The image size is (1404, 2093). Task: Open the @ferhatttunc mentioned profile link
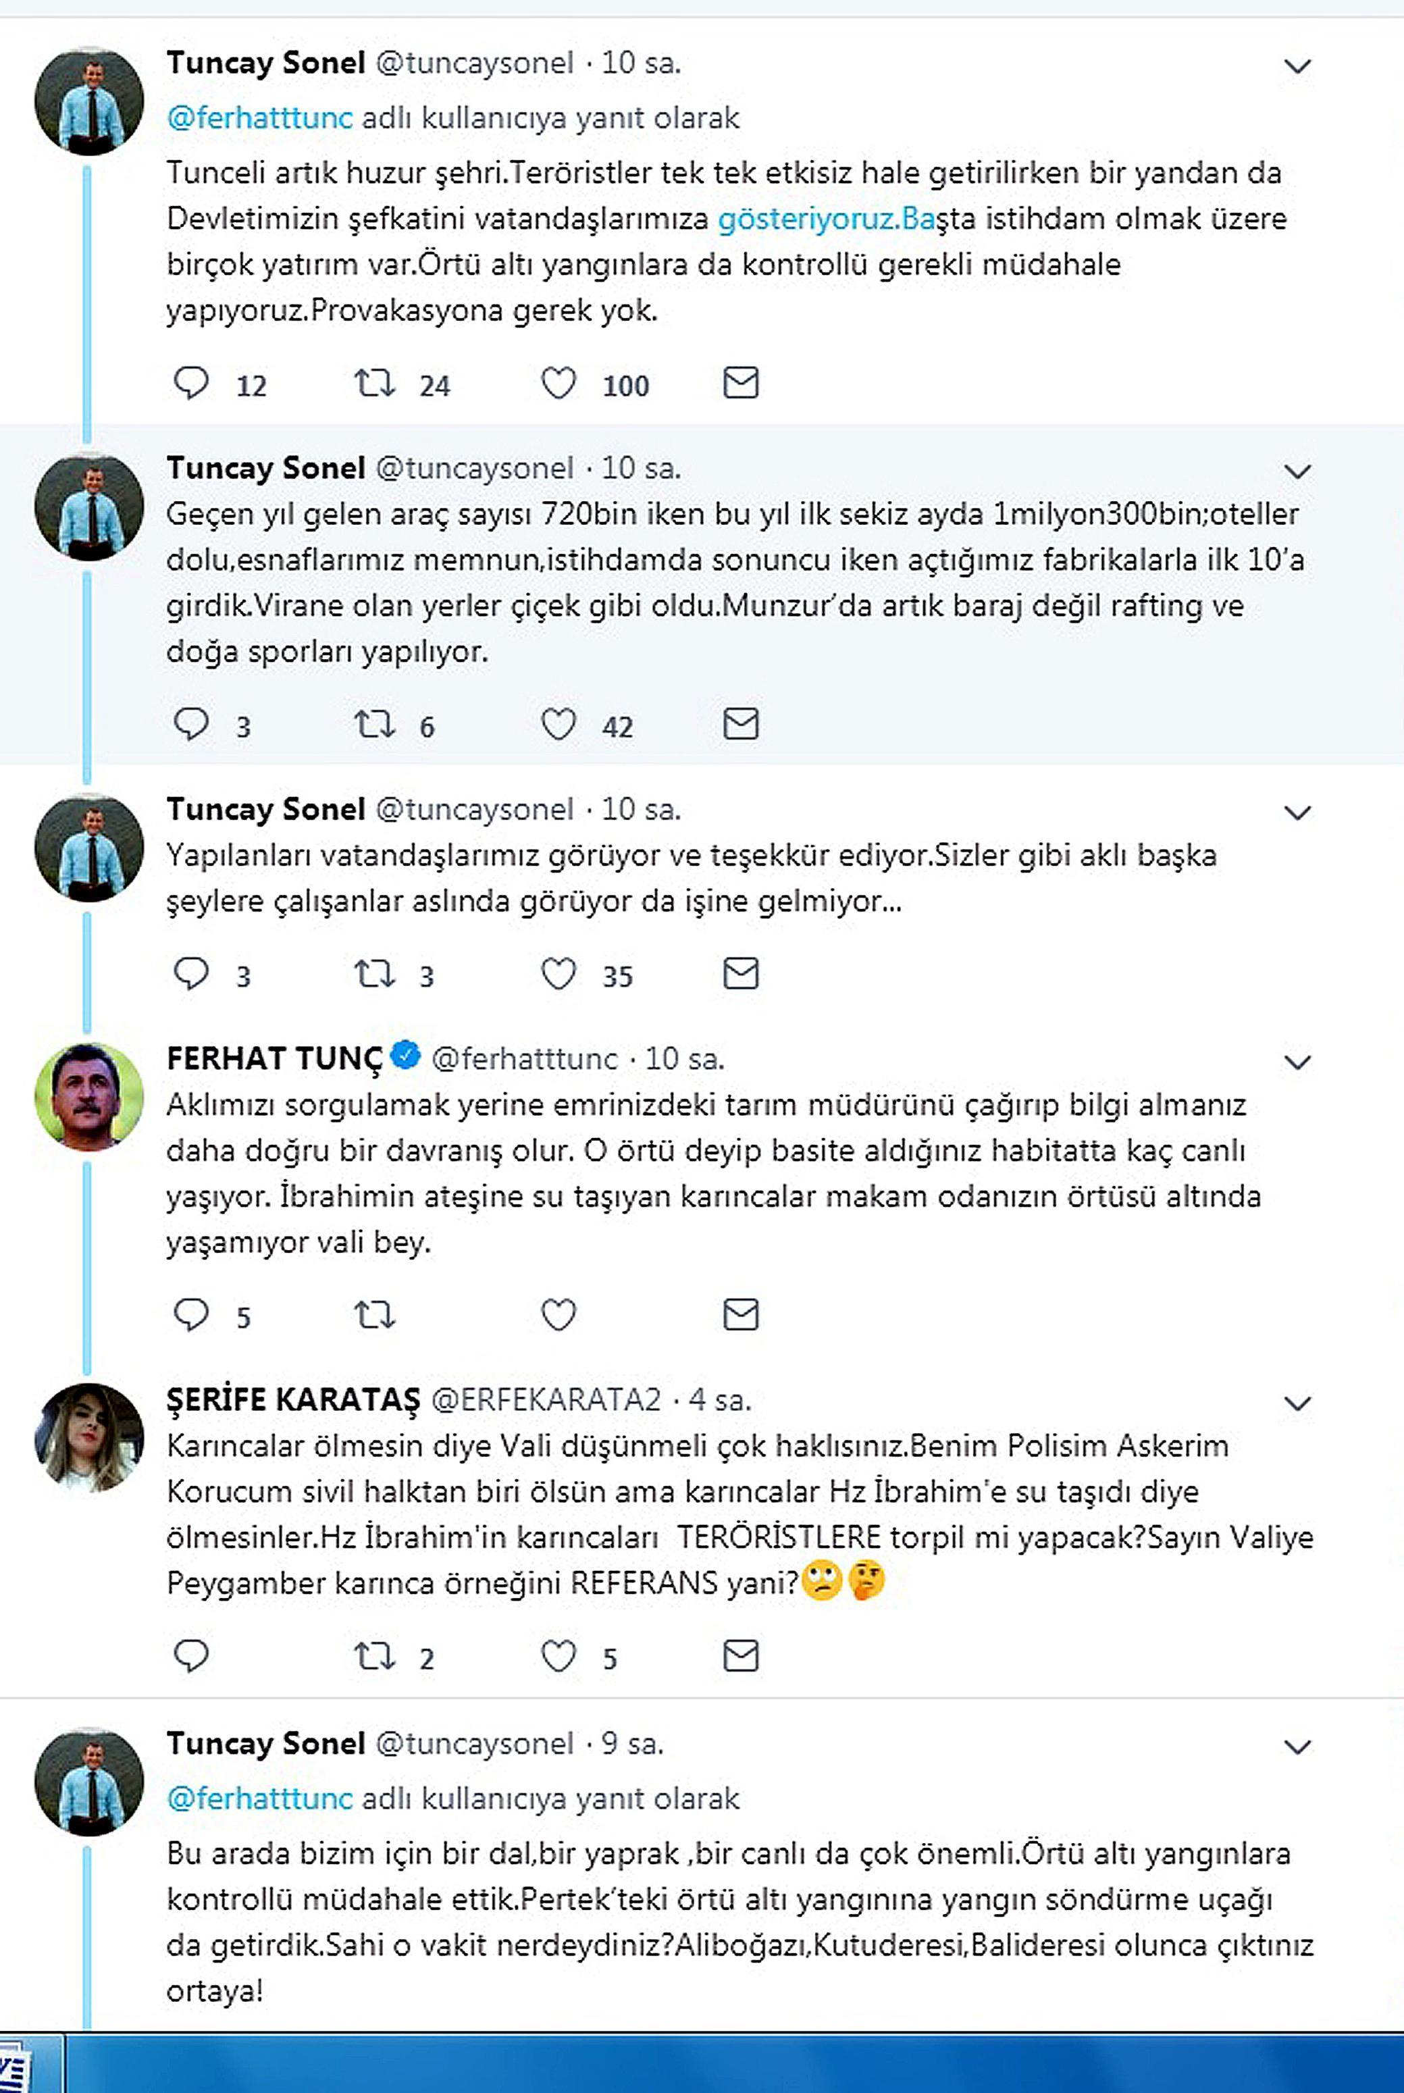(260, 116)
